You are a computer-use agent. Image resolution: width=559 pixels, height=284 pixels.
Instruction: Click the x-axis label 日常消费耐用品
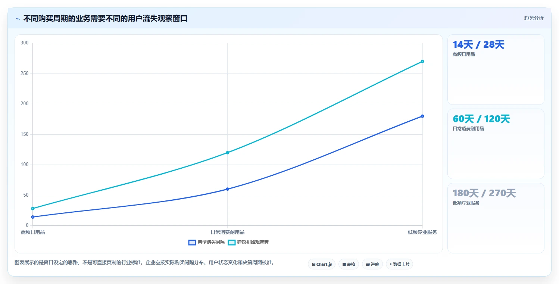pos(228,232)
